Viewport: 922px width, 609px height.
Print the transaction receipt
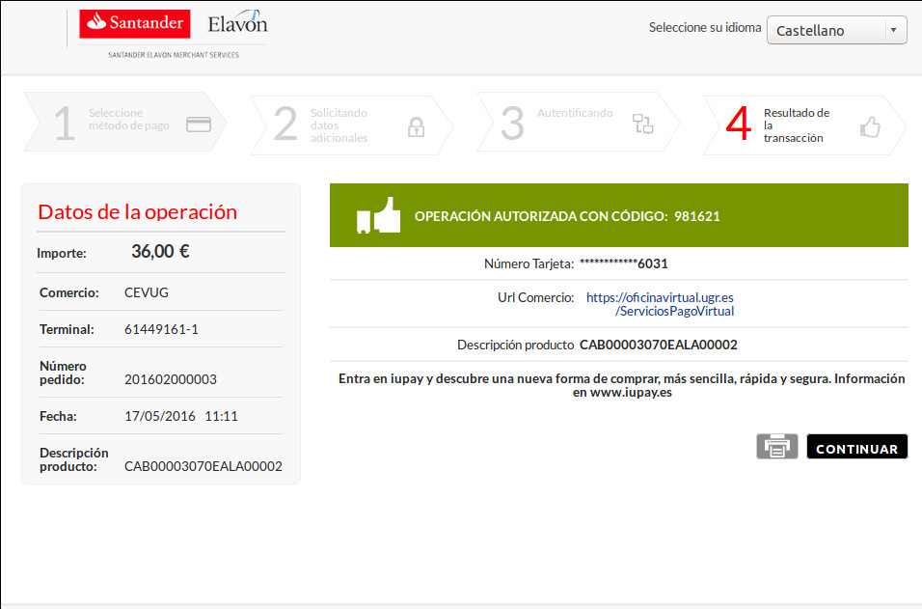point(776,447)
